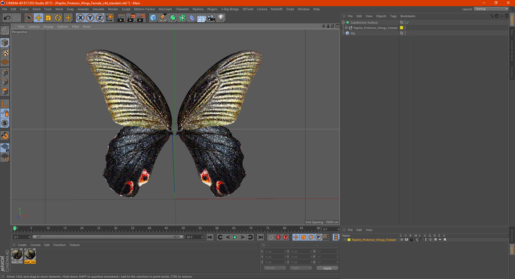Click yellow swatch in Layers manager
This screenshot has width=515, height=279.
pos(349,240)
